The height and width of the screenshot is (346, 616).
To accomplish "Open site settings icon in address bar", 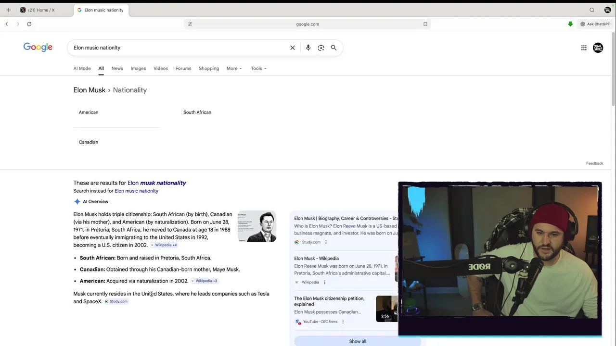I will point(190,24).
